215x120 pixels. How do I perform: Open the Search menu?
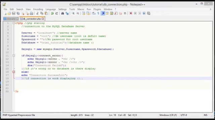[20, 9]
